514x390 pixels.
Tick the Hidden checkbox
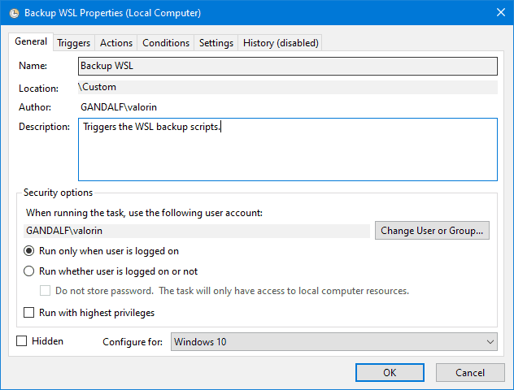(x=22, y=341)
